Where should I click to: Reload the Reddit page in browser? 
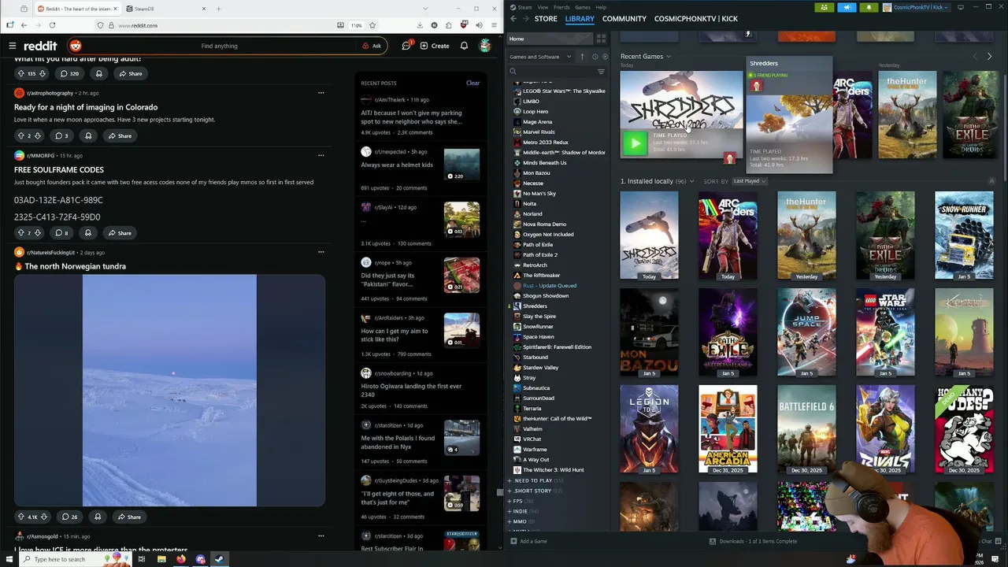pyautogui.click(x=52, y=25)
